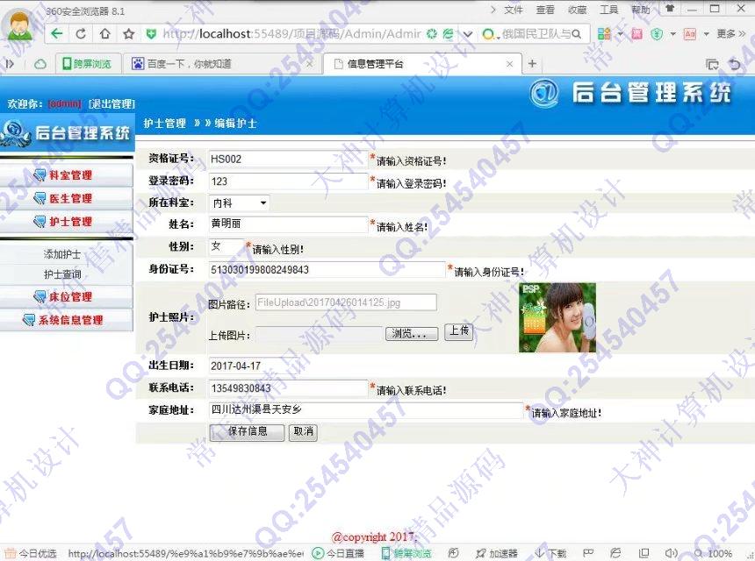Click the 资格证号 input field
The image size is (755, 561).
288,160
